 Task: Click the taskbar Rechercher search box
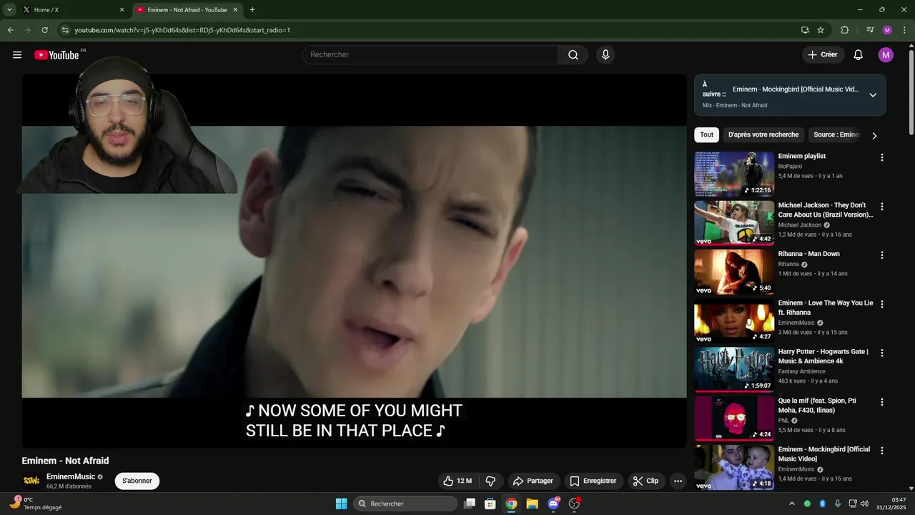click(x=405, y=504)
